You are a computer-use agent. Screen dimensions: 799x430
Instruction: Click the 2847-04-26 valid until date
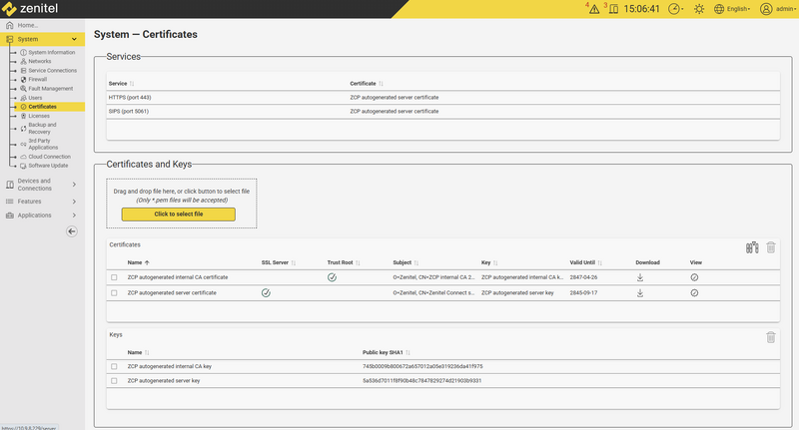583,277
